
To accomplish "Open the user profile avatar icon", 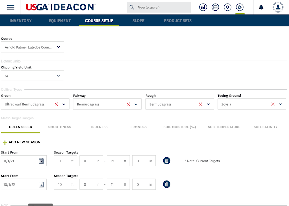I will (278, 7).
